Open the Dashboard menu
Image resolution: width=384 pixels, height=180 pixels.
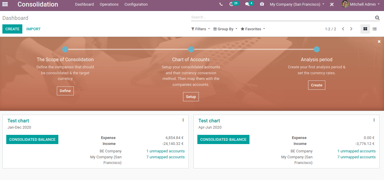tap(84, 4)
